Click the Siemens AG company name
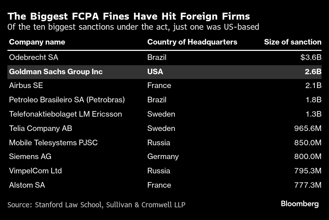 (x=30, y=156)
